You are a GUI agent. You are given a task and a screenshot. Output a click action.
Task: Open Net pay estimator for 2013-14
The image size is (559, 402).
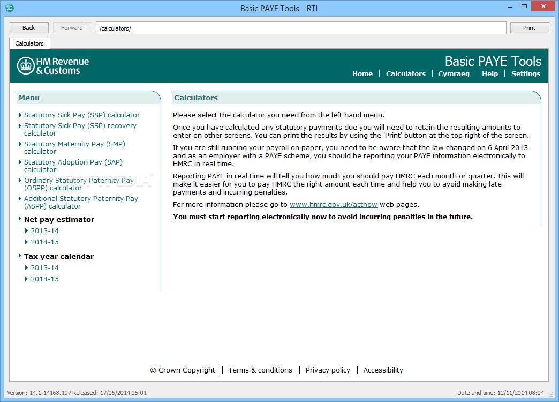click(x=44, y=231)
